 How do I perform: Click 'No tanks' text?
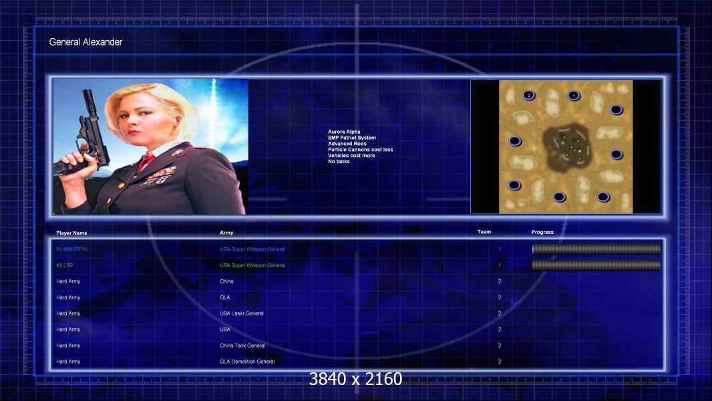coord(339,161)
